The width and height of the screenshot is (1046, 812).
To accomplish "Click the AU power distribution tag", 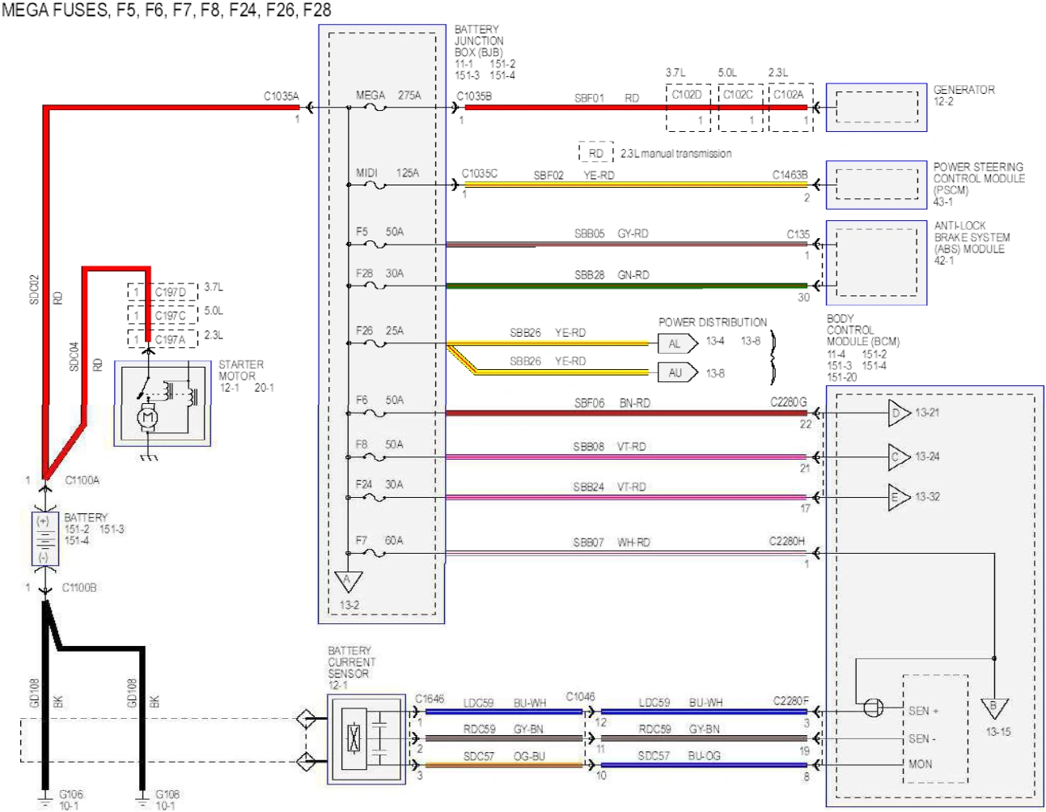I will 678,373.
